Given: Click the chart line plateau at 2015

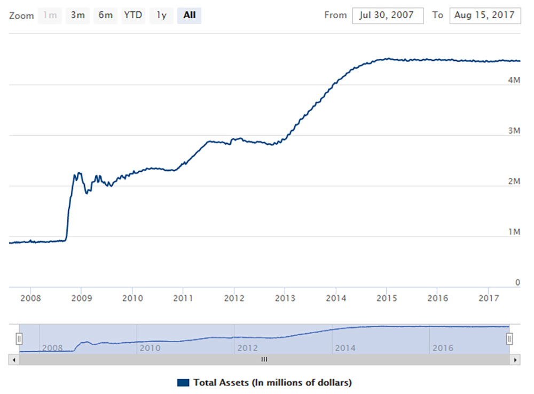Looking at the screenshot, I should tap(387, 59).
